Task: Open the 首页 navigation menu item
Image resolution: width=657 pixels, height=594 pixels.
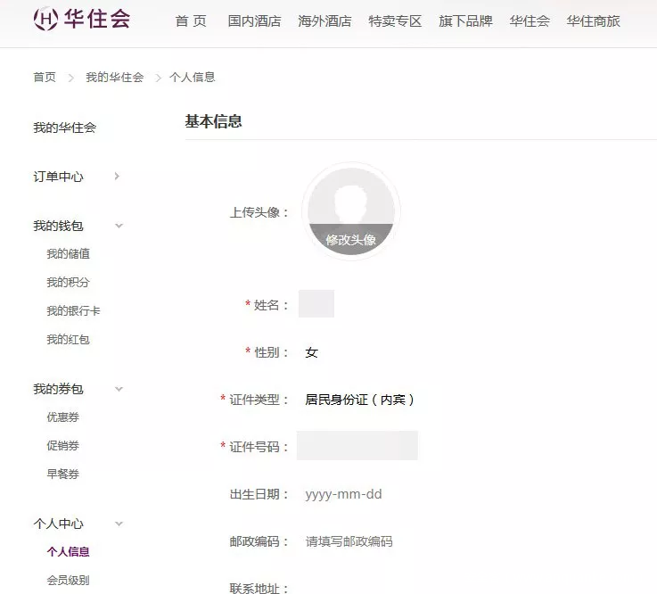Action: pyautogui.click(x=191, y=21)
